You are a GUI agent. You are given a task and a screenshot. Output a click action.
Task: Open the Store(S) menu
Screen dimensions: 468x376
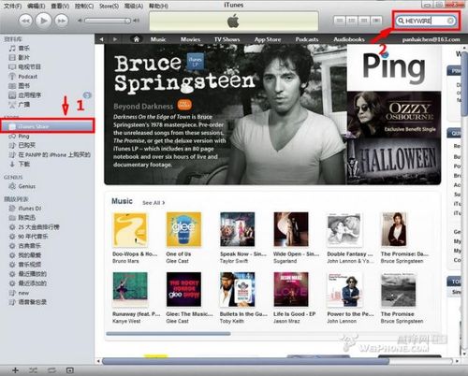click(x=109, y=6)
